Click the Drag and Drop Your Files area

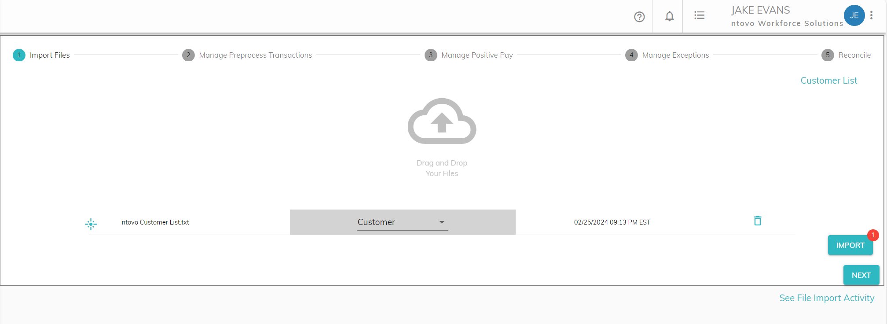tap(442, 168)
